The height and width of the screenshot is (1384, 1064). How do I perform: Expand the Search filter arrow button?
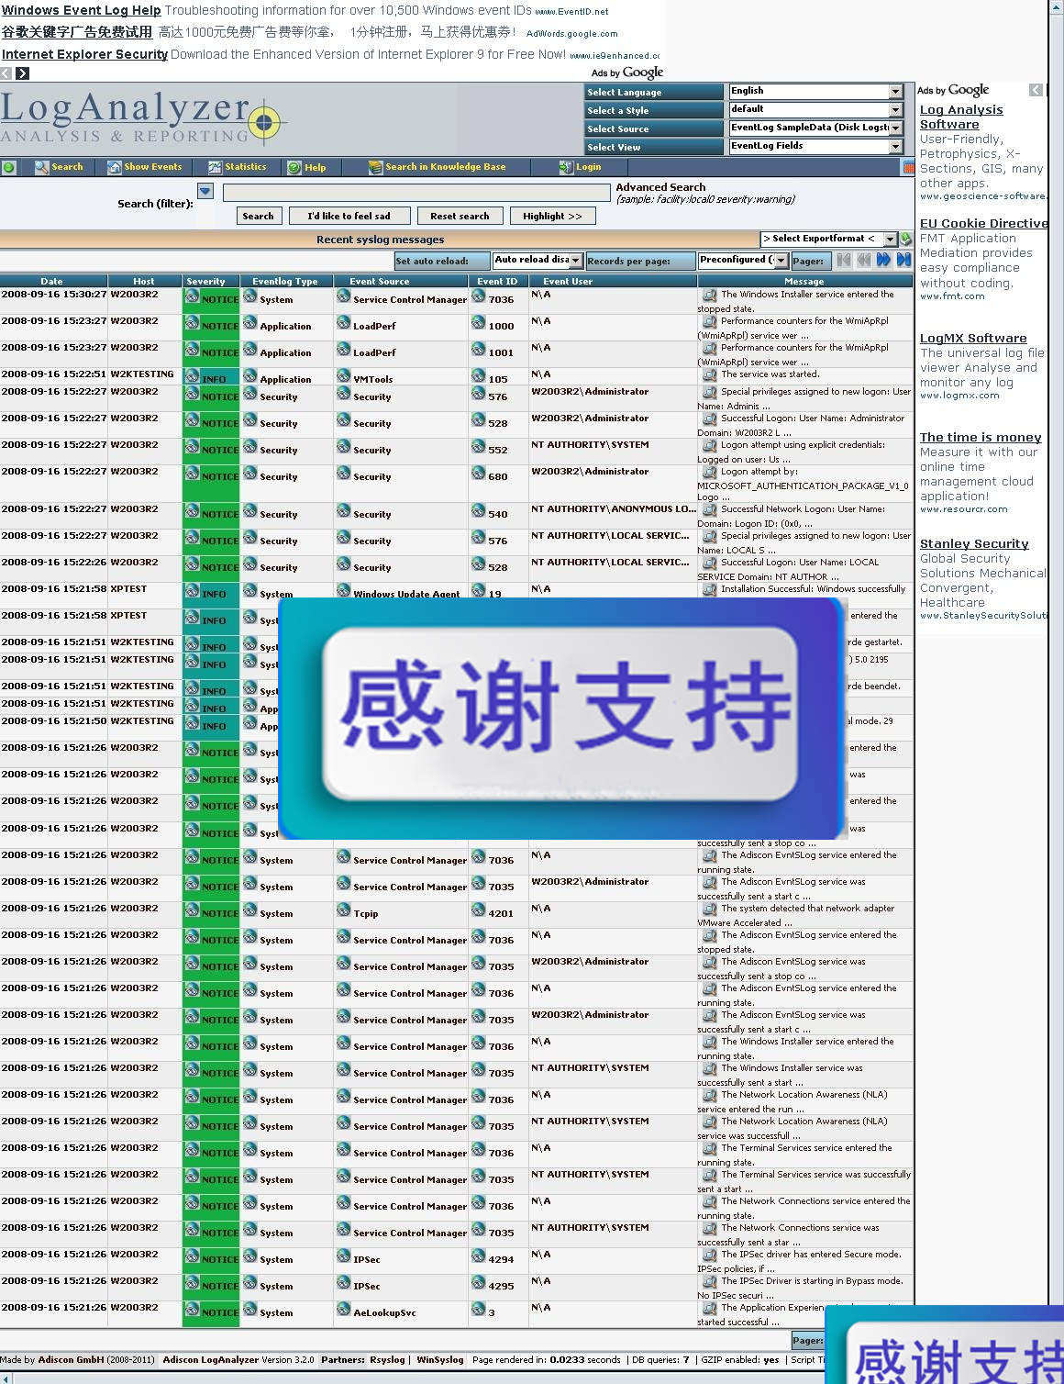coord(205,191)
